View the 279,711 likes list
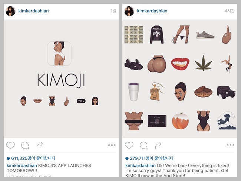The height and width of the screenshot is (181, 241). click(149, 158)
